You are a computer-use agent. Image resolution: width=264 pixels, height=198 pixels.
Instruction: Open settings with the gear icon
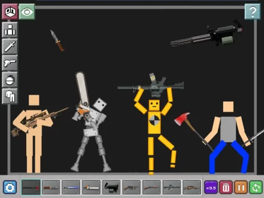pos(10,187)
